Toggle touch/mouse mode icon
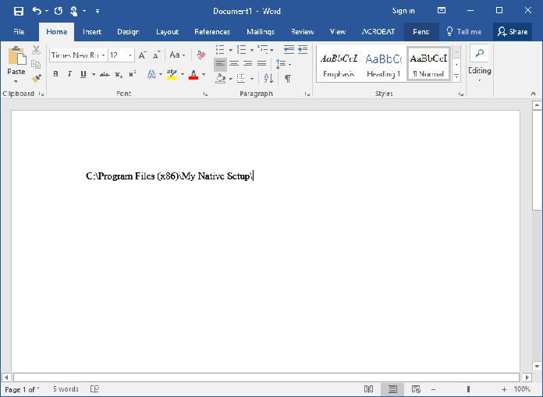Image resolution: width=543 pixels, height=397 pixels. (73, 11)
